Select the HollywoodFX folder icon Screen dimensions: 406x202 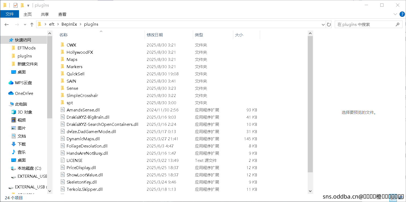point(62,52)
